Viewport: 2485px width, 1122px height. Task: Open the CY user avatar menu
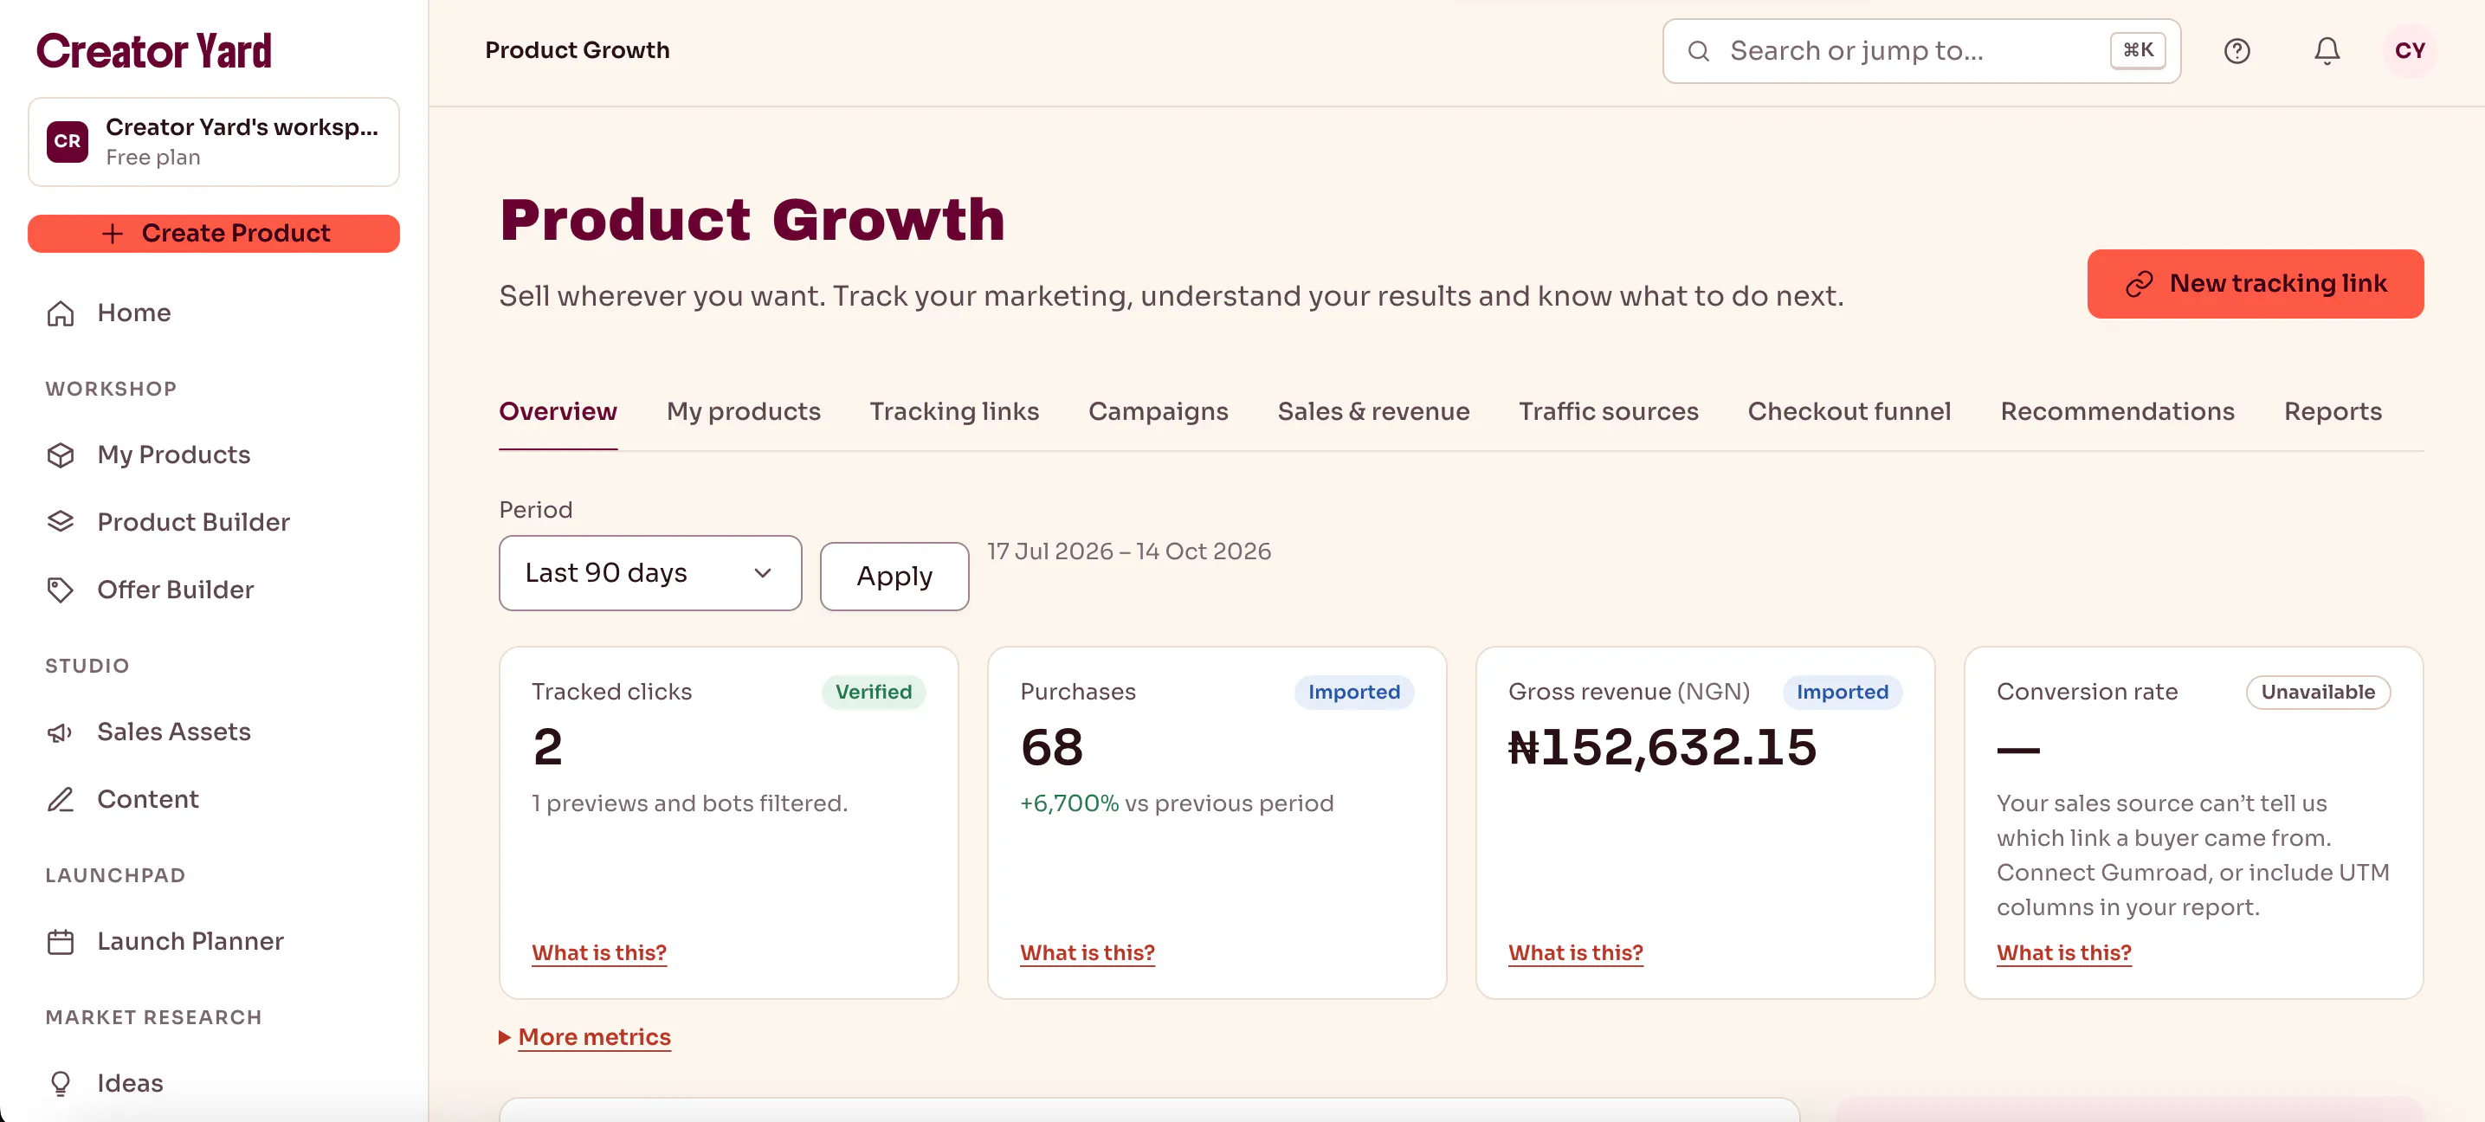[x=2409, y=51]
